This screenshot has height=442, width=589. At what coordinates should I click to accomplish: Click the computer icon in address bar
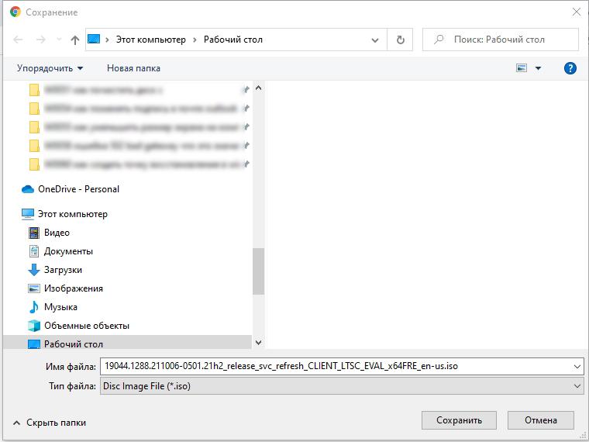pos(94,39)
